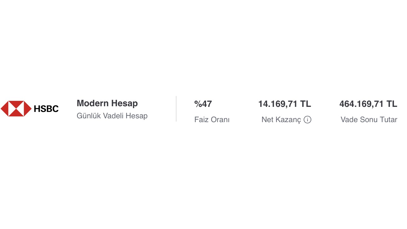
Task: Open the Modern Hesap product title
Action: (107, 103)
